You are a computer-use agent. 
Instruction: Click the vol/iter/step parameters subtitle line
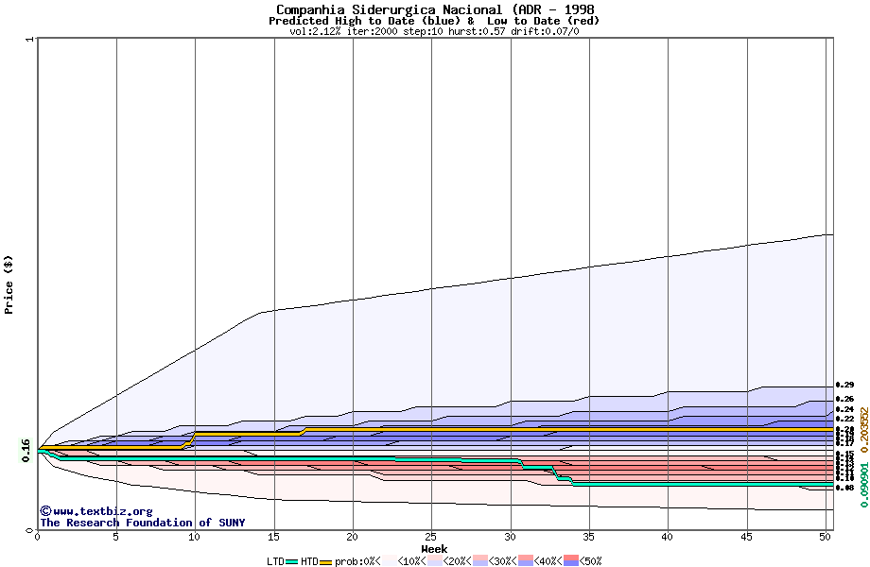434,31
